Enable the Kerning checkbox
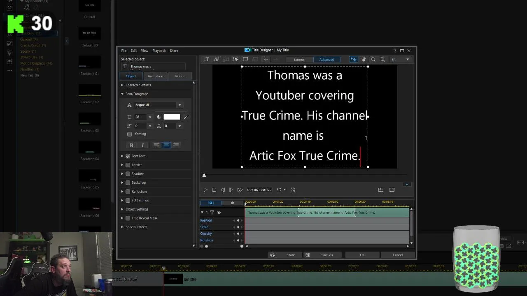The height and width of the screenshot is (296, 527). point(130,134)
